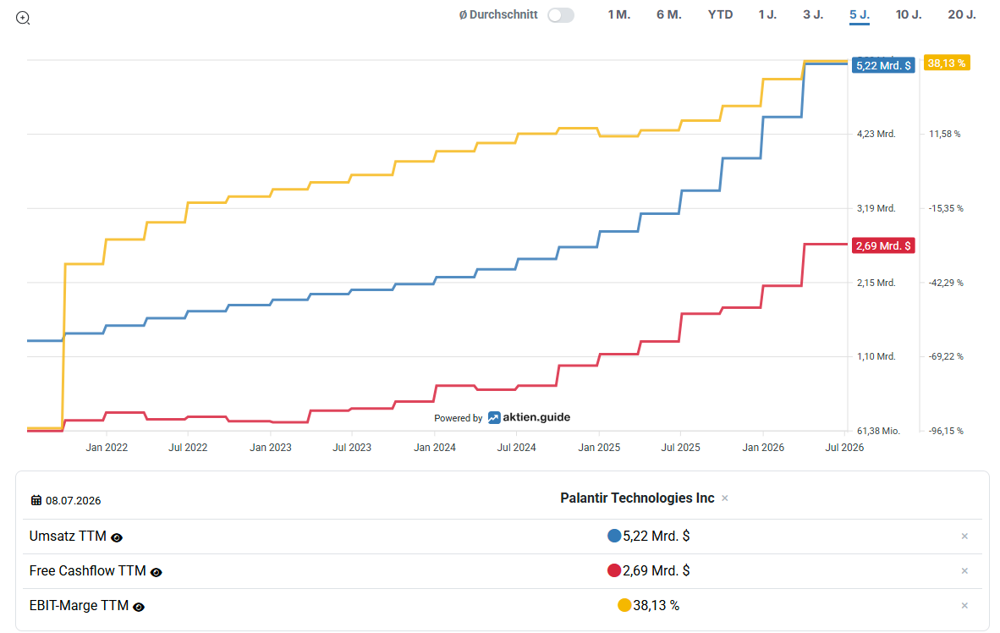Switch to YTD time range
This screenshot has height=633, width=1000.
(720, 14)
